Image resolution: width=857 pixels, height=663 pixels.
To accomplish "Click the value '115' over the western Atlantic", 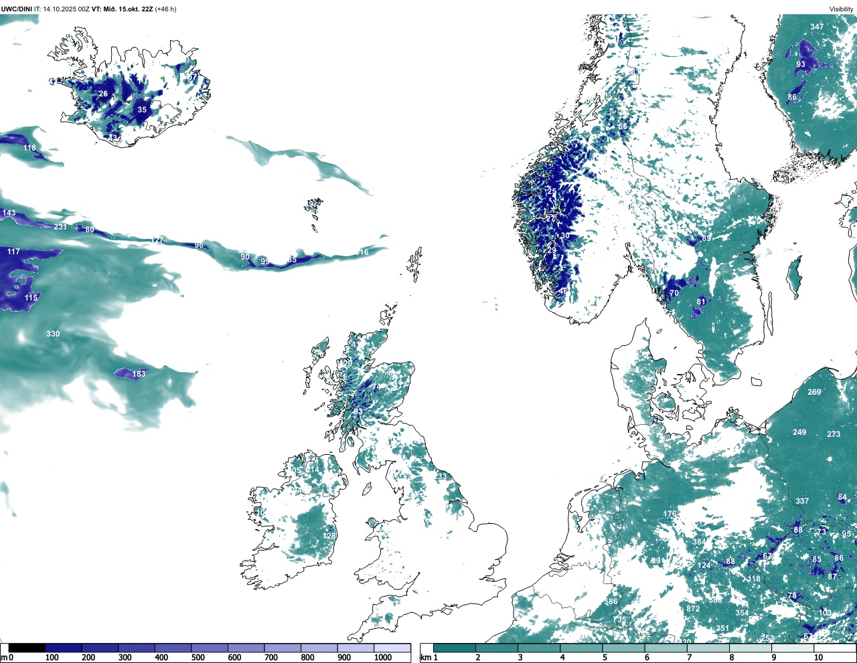I will pyautogui.click(x=31, y=298).
